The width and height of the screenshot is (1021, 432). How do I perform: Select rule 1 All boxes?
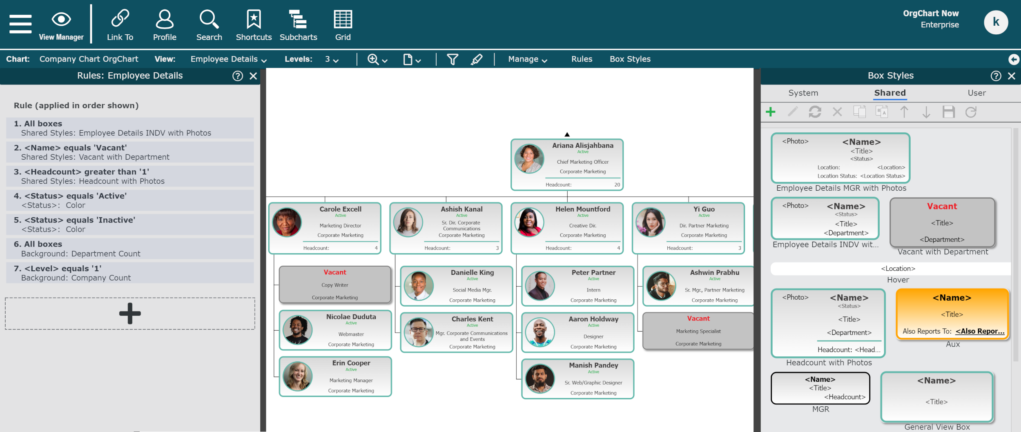coord(130,128)
